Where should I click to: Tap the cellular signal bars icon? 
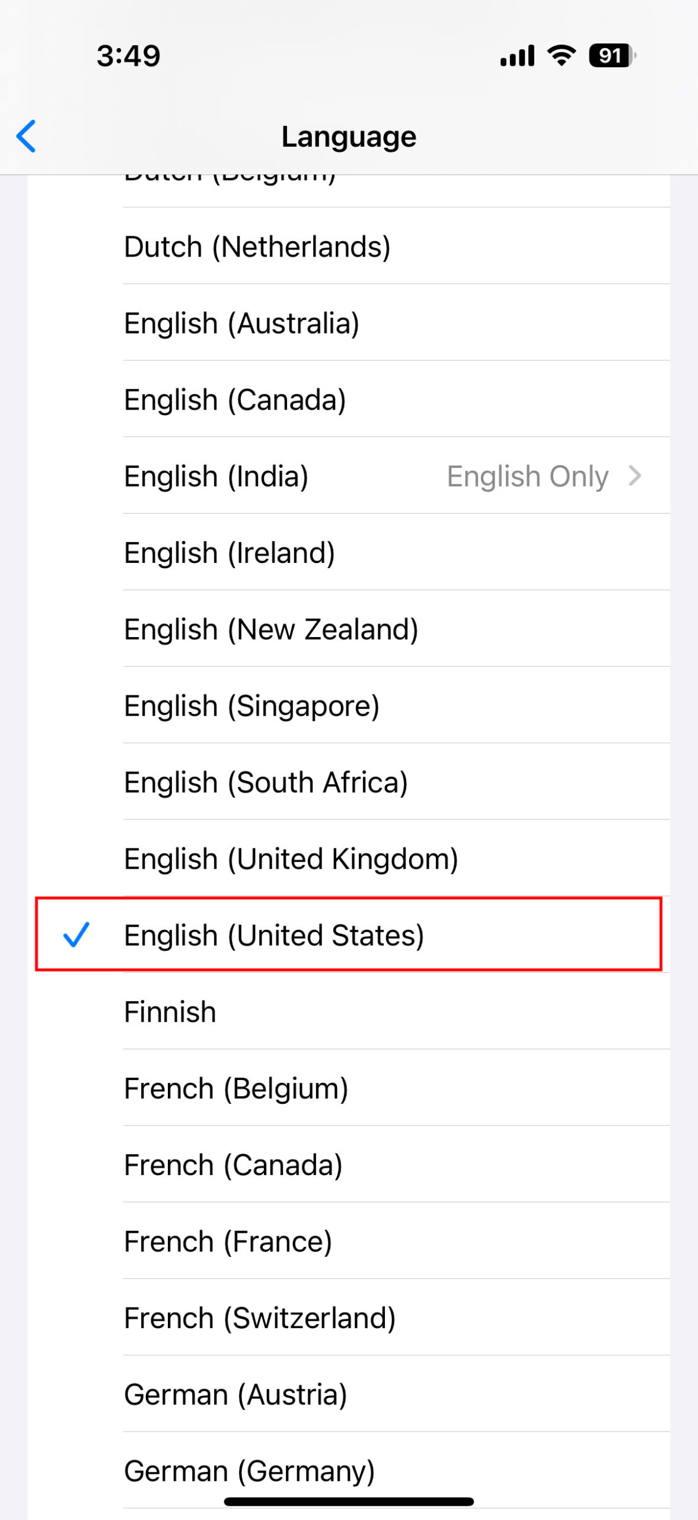tap(517, 56)
